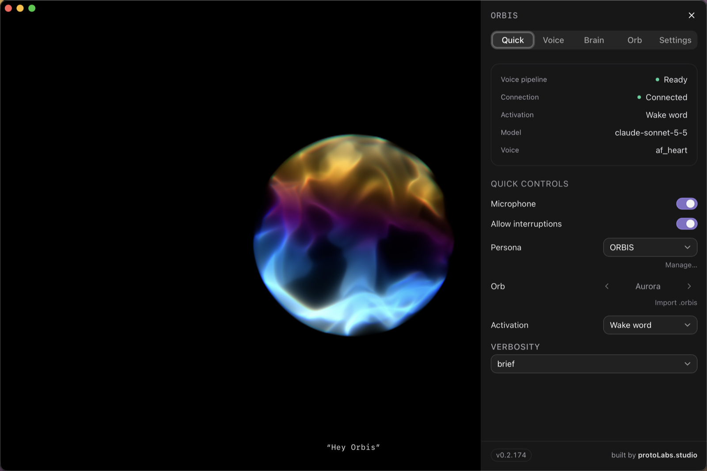
Task: Click the yellow macOS minimize button
Action: click(20, 8)
